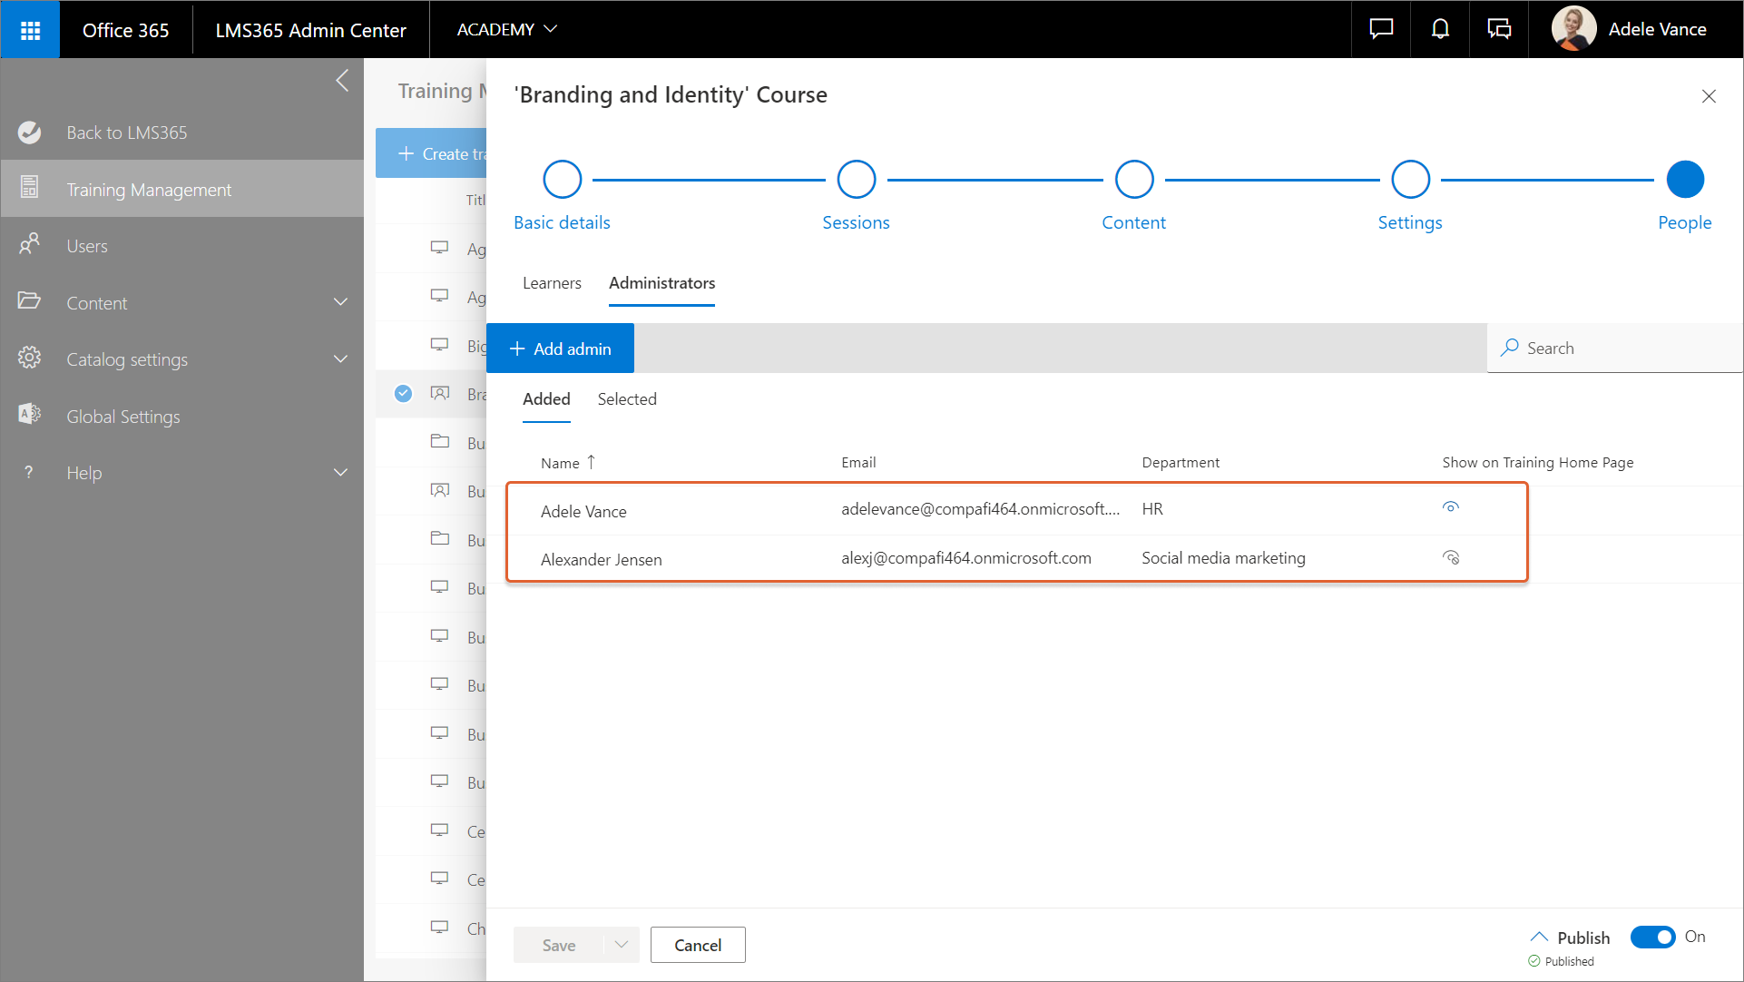Screen dimensions: 1744x982
Task: Click the Users sidebar icon
Action: (29, 245)
